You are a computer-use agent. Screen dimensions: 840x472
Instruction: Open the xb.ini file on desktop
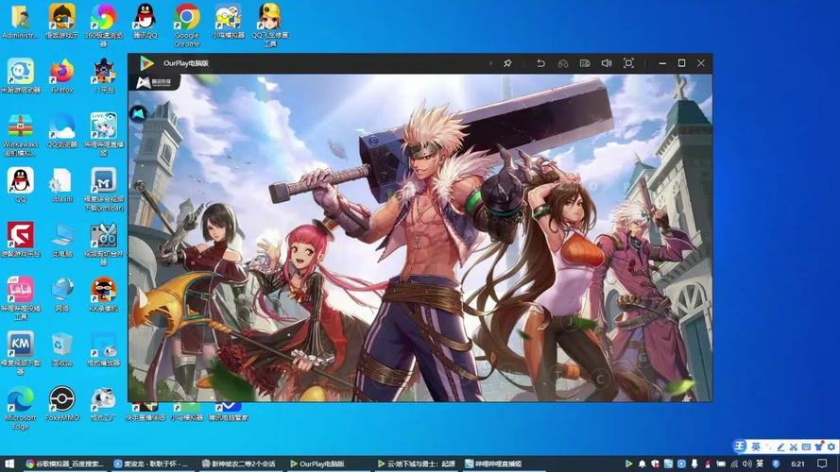62,185
